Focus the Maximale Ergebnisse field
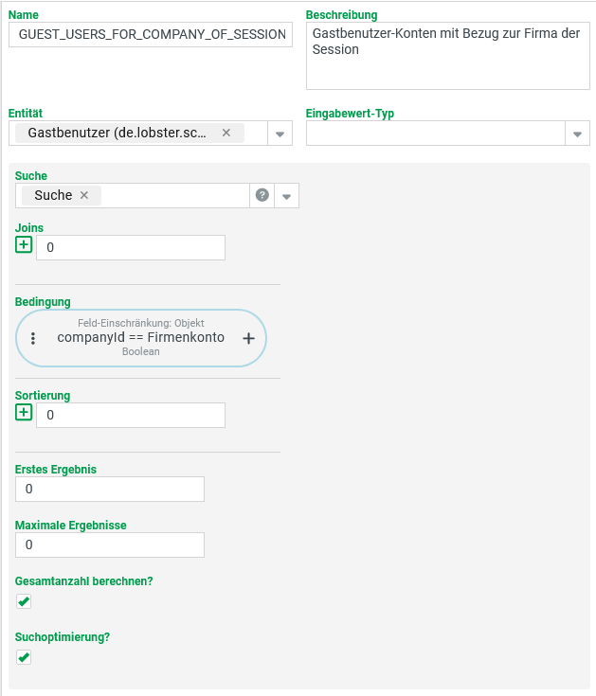The height and width of the screenshot is (696, 596). click(110, 544)
